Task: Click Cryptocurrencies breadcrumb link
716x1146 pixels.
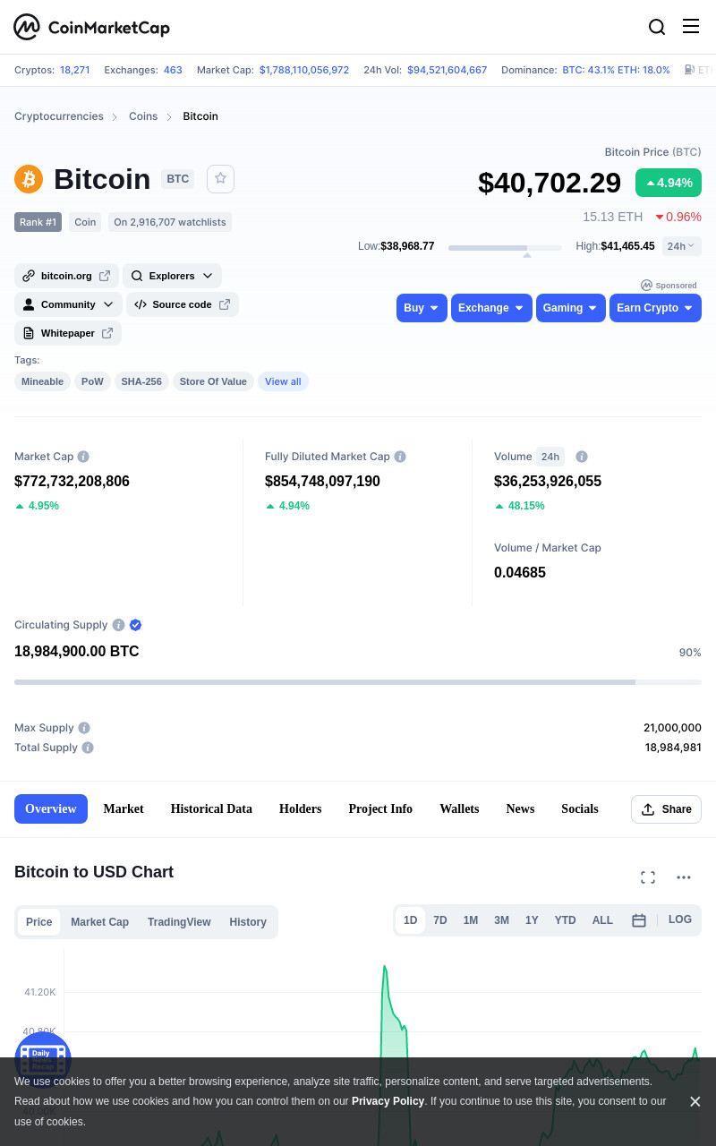Action: click(x=59, y=116)
